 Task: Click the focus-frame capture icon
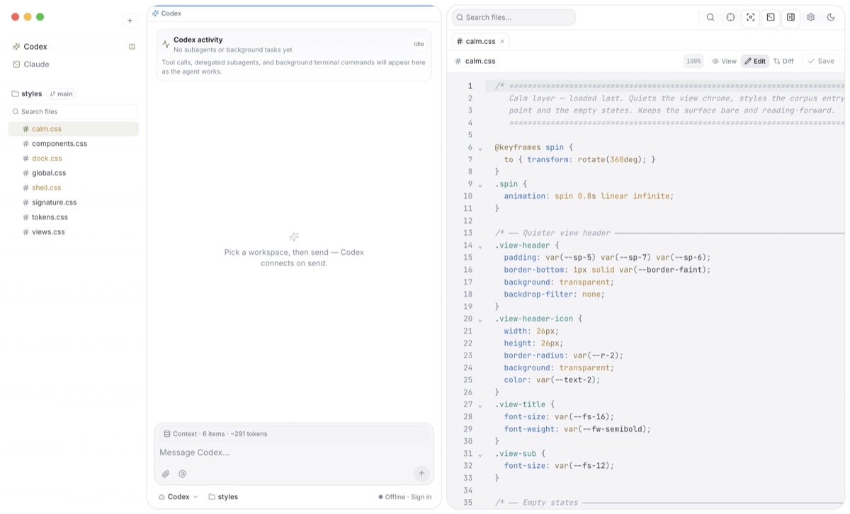(x=751, y=17)
